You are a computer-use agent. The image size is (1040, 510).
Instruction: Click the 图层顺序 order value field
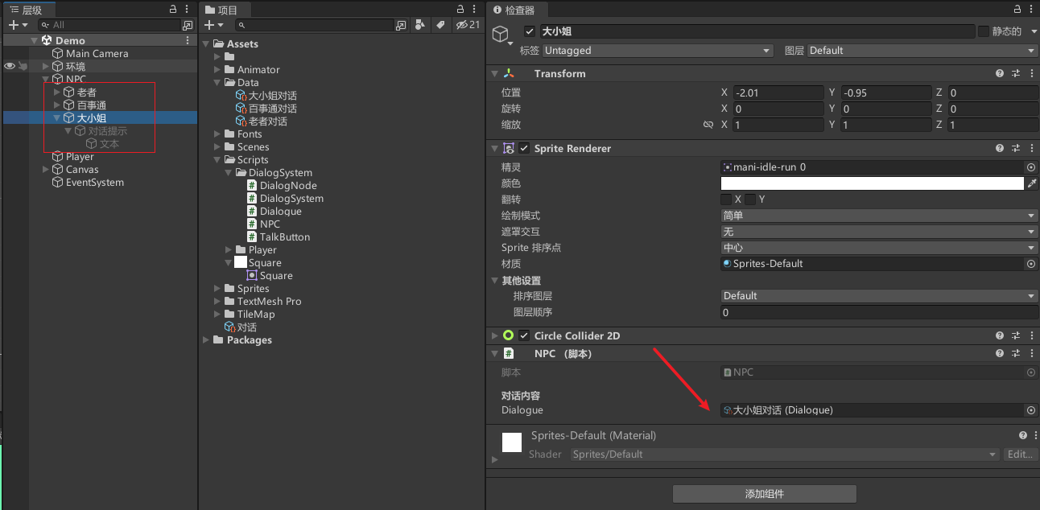click(879, 312)
